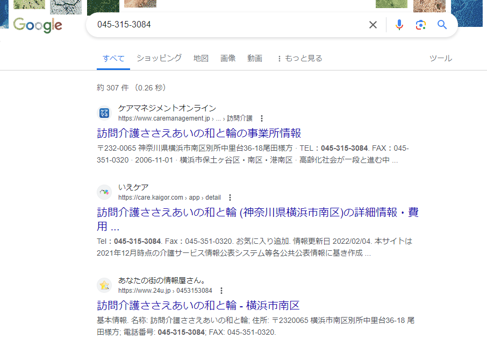The image size is (487, 338).
Task: Click the caremanagement.jp URL breadcrumb
Action: coord(185,118)
